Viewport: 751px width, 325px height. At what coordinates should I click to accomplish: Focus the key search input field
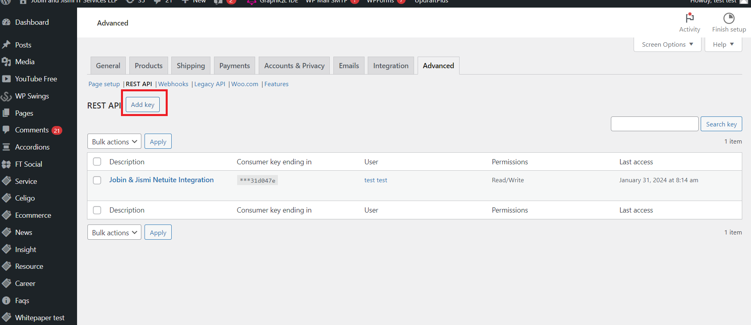(654, 124)
